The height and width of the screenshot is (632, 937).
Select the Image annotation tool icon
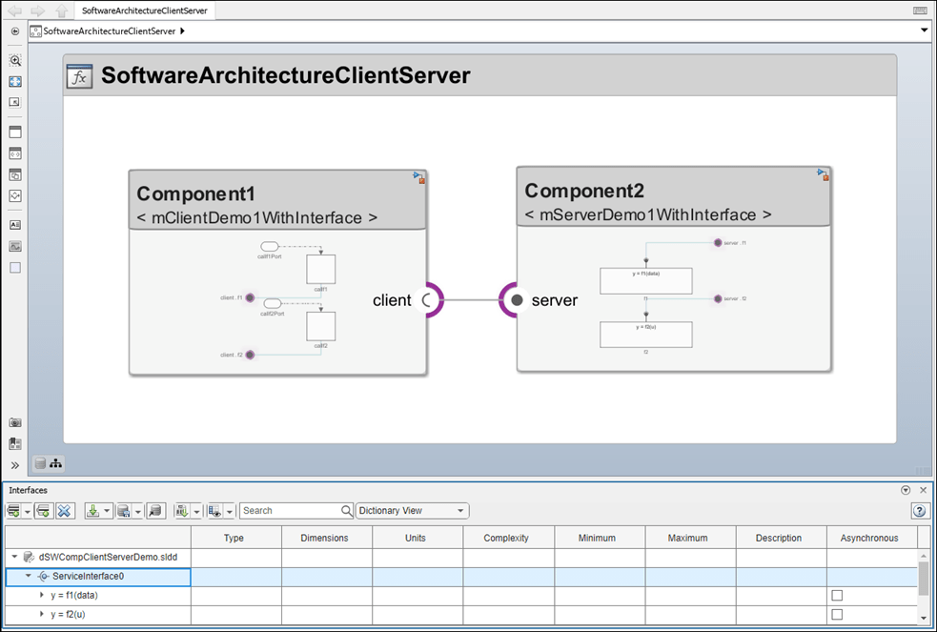14,246
